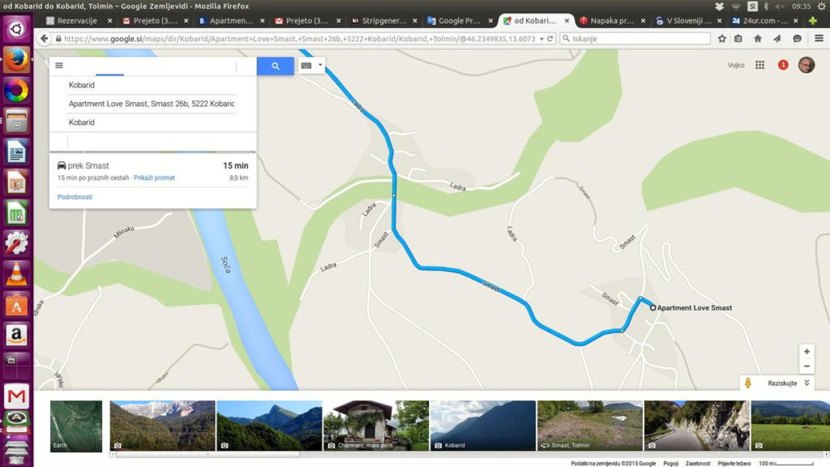
Task: Click the Firefox home toolbar icon
Action: tap(758, 39)
